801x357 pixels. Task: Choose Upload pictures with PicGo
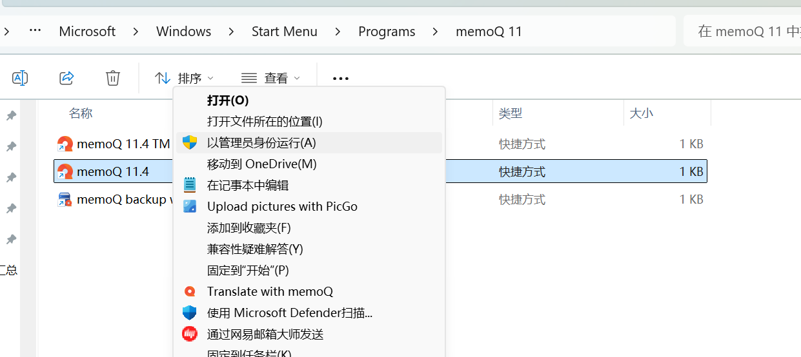click(309, 206)
